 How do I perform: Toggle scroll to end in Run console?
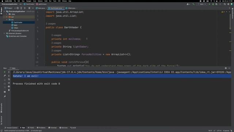[9, 83]
